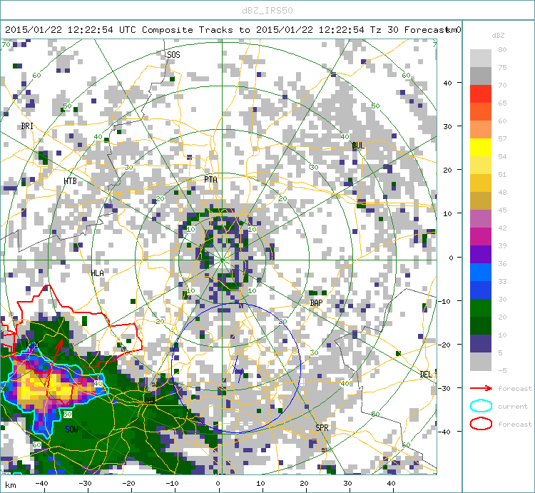The width and height of the screenshot is (535, 493).
Task: Click the PTA station label
Action: pos(210,180)
